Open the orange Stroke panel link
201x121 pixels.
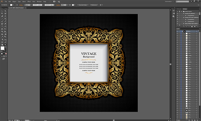[21, 5]
